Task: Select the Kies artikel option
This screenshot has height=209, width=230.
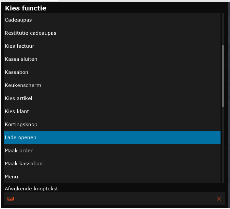Action: point(112,98)
